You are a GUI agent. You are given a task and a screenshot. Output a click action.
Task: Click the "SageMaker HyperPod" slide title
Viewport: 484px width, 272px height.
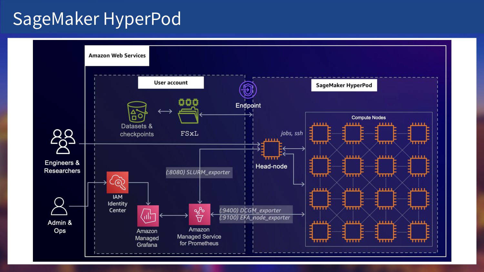point(97,19)
